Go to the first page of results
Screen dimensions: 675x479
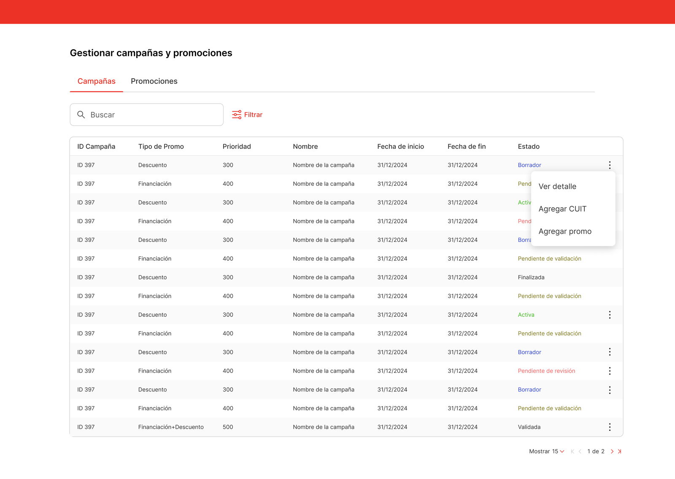click(572, 451)
